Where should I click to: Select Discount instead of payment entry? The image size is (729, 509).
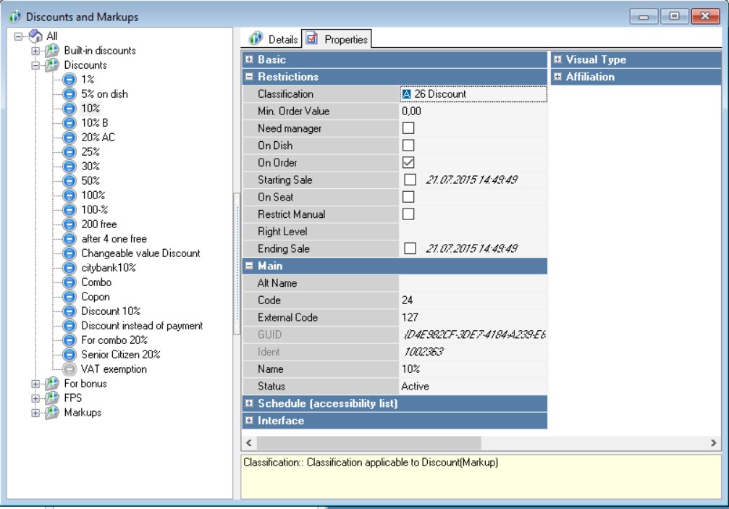click(142, 326)
